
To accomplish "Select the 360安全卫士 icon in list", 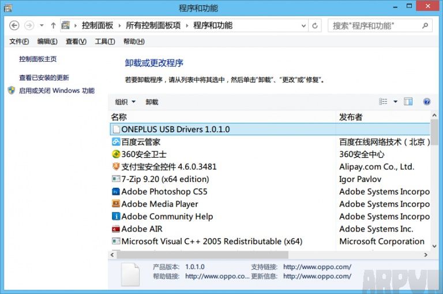I will coord(115,154).
